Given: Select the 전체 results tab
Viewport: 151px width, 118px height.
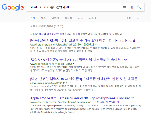Looking at the screenshot, I should point(33,18).
